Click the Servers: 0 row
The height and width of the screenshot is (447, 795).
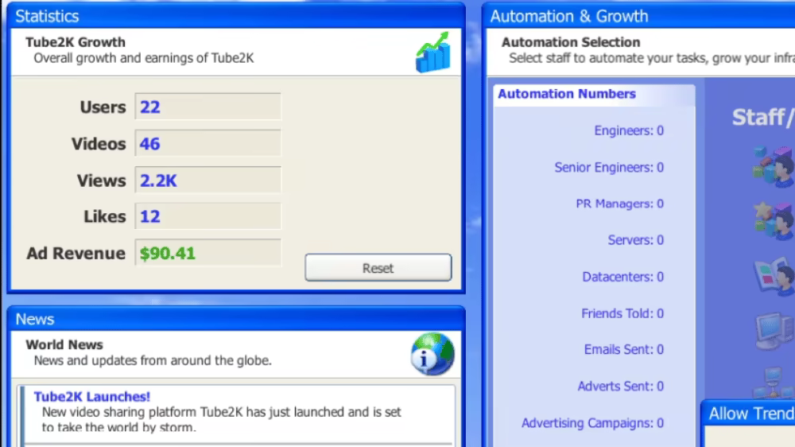coord(636,240)
